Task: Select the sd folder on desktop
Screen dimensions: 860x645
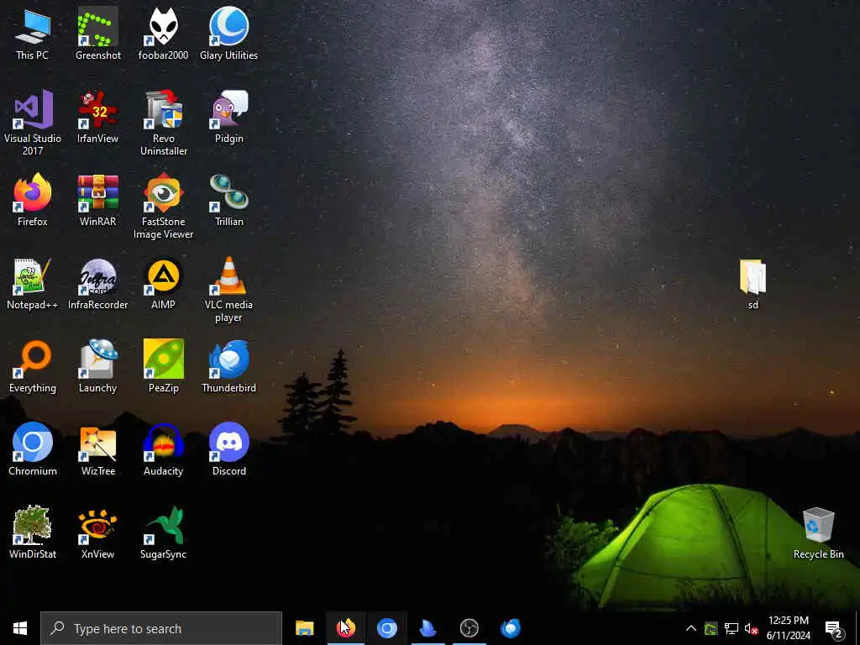Action: click(752, 284)
